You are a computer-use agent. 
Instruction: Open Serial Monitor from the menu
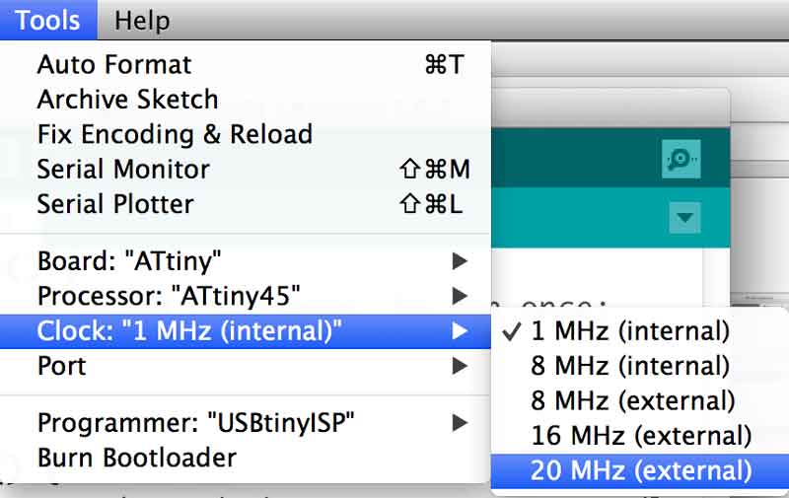245,169
